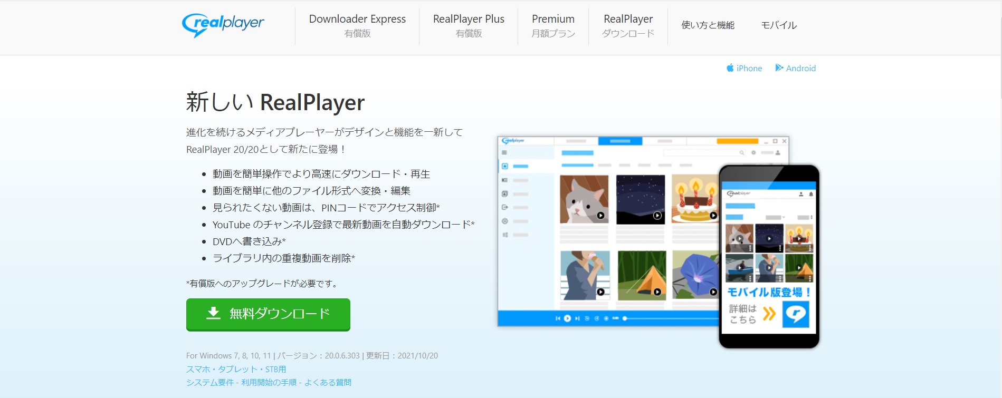Click the cat video thumbnail in desktop window
The width and height of the screenshot is (1002, 398).
click(x=584, y=199)
